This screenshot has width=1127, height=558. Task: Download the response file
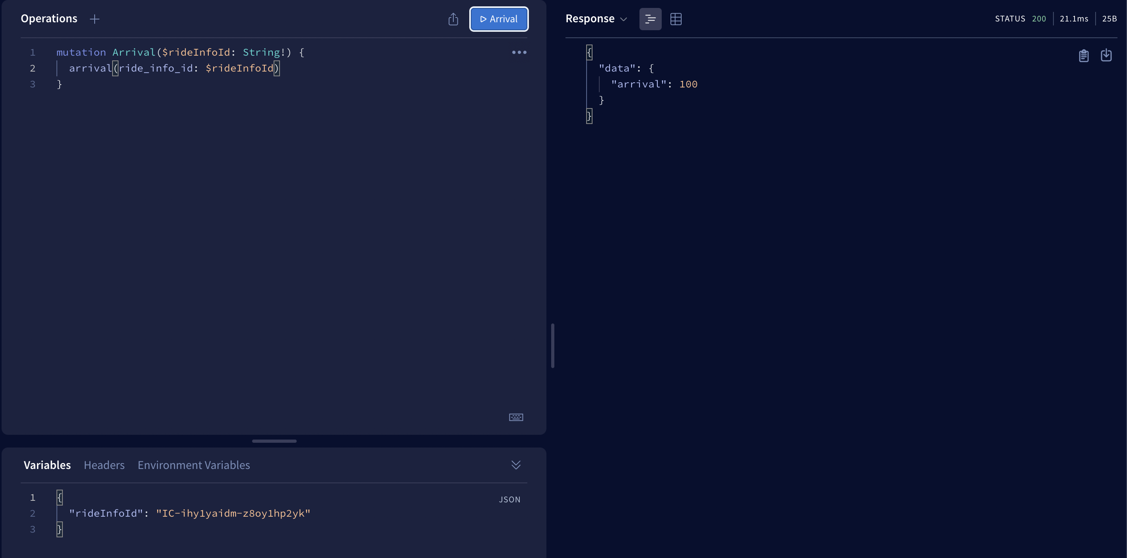[1106, 56]
